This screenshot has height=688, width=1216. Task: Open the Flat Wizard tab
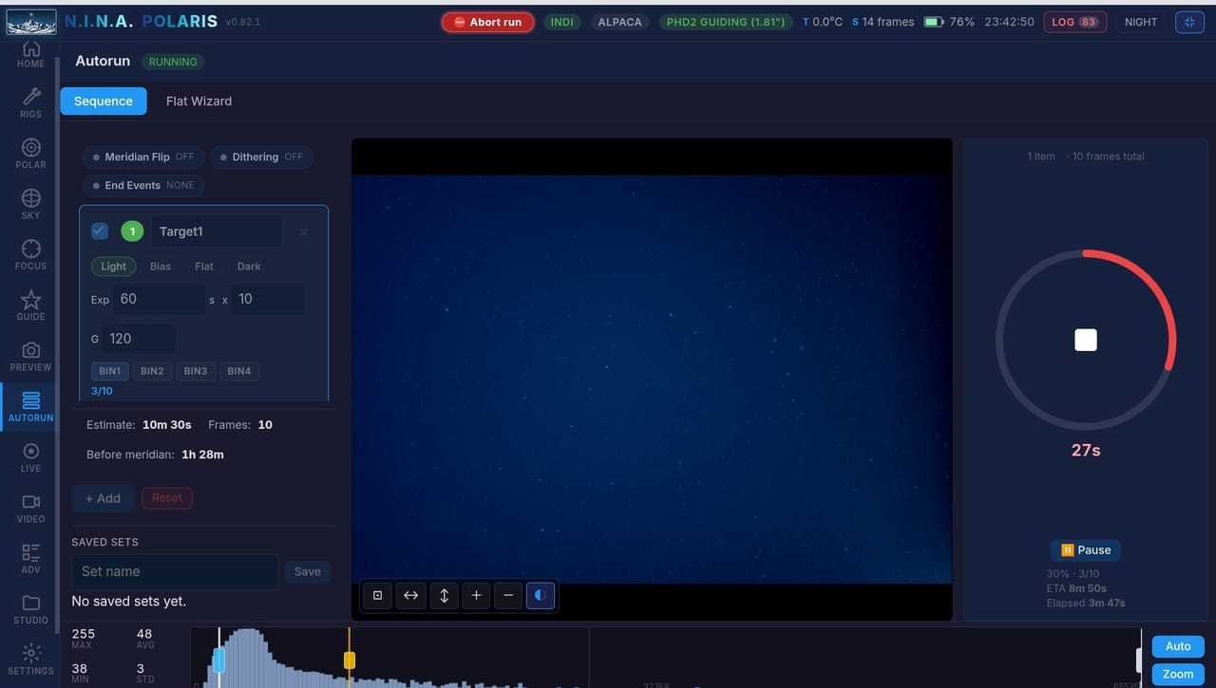199,102
